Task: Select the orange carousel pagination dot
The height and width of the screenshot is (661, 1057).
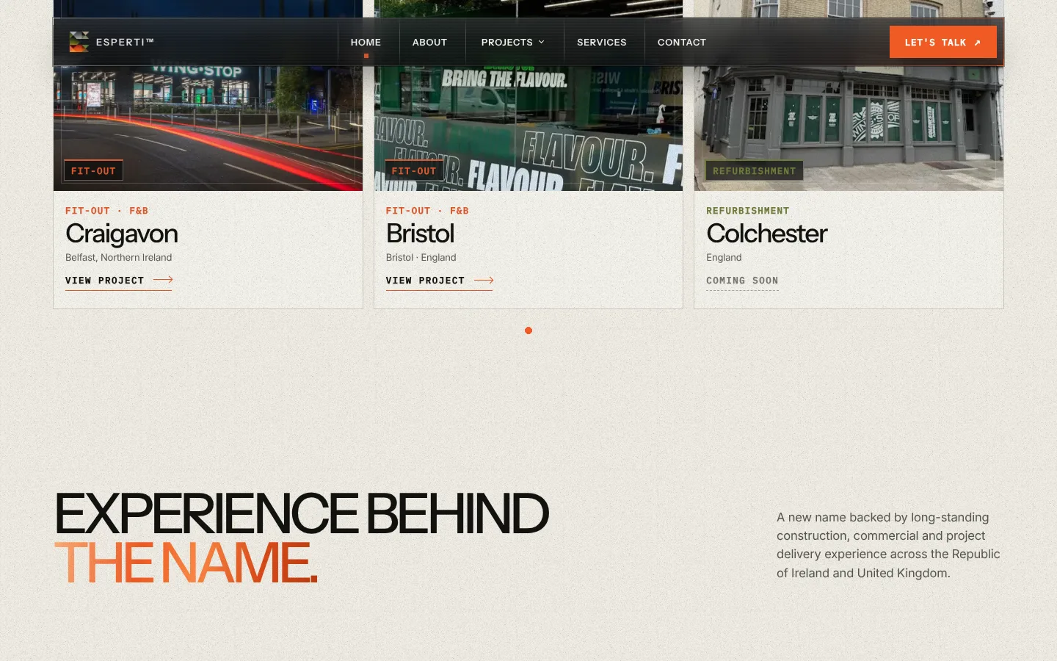Action: [x=528, y=330]
